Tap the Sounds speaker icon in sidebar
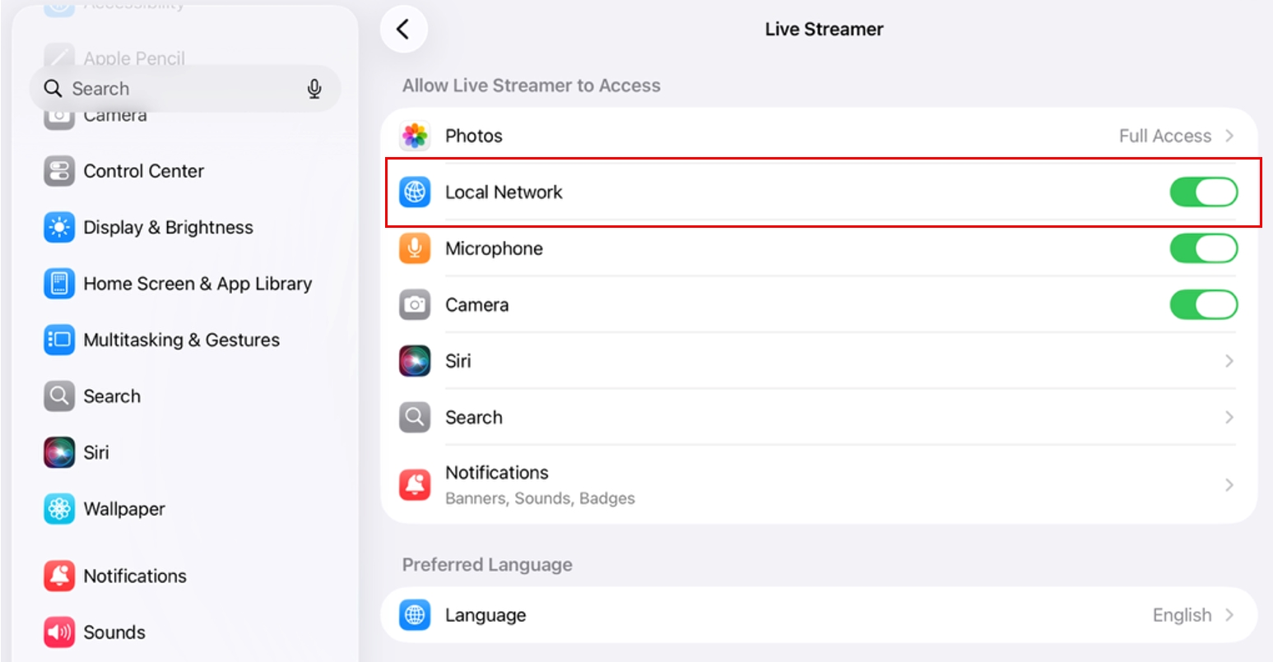 tap(59, 632)
